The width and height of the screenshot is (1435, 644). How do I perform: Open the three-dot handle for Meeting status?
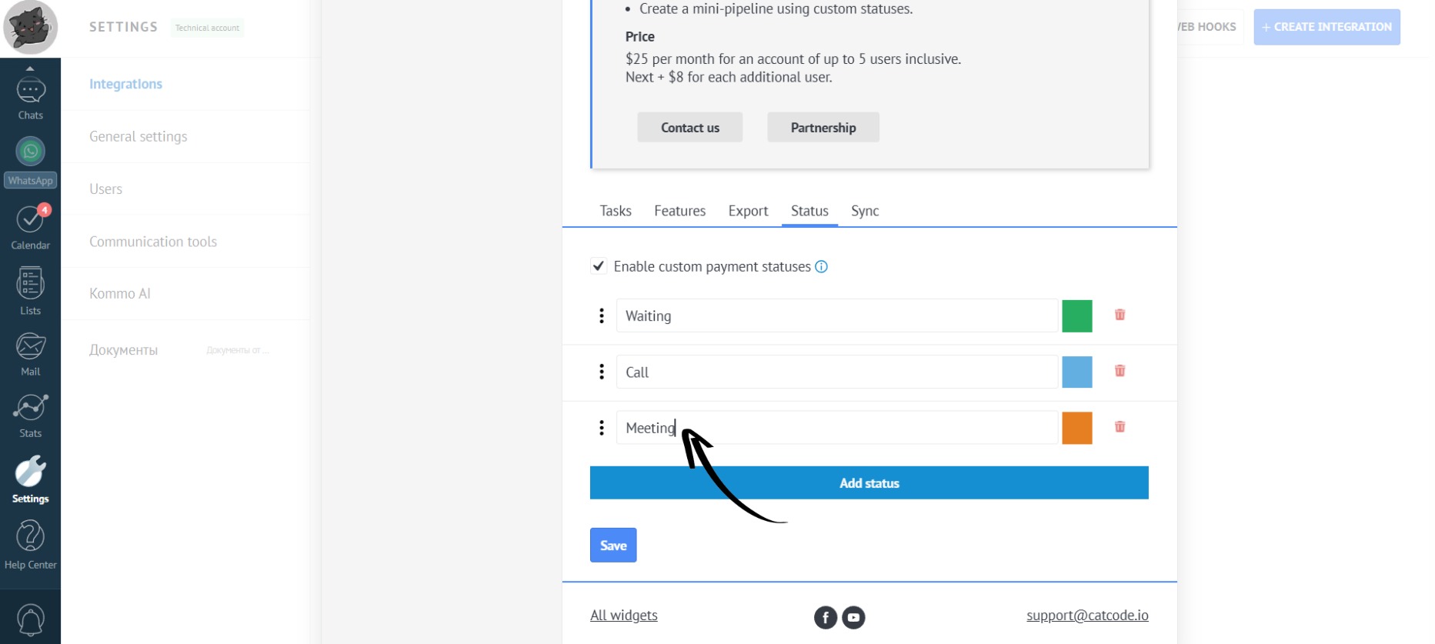tap(602, 428)
